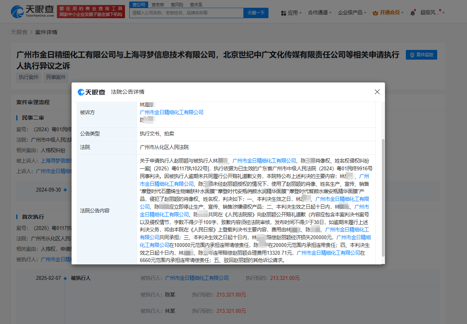Open 广州市金日精细化工有限公司 link in the 2025-02-07 被执行人 row
This screenshot has width=467, height=324.
(197, 278)
